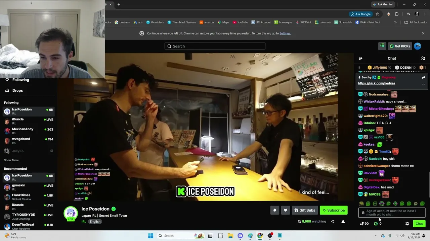Click the Gift Subs button
This screenshot has height=241, width=430.
(305, 210)
